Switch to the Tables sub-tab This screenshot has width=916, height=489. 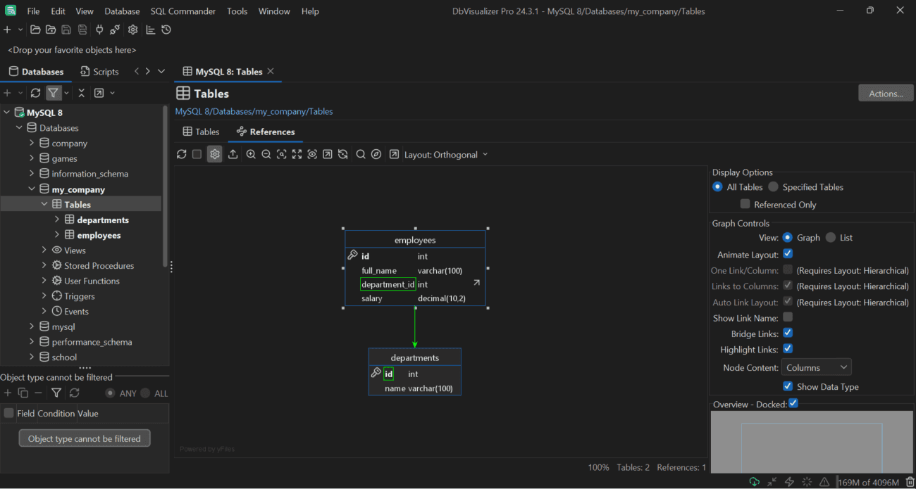(x=201, y=132)
